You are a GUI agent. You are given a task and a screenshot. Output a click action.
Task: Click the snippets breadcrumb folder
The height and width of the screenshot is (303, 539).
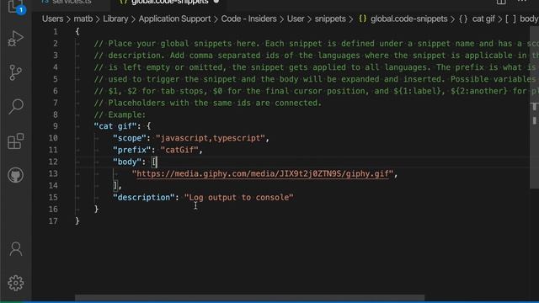click(x=330, y=19)
